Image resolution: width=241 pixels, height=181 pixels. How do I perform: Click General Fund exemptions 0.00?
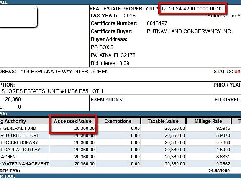135,128
